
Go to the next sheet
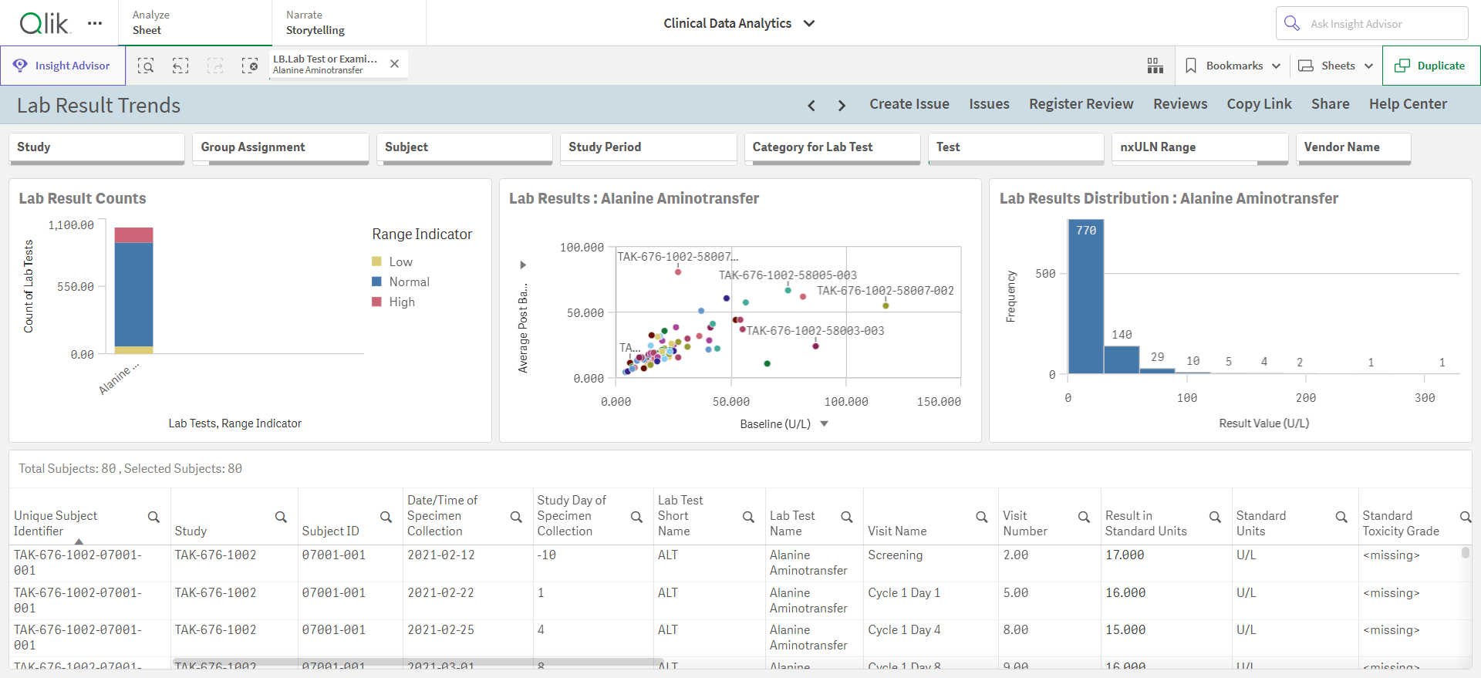842,105
